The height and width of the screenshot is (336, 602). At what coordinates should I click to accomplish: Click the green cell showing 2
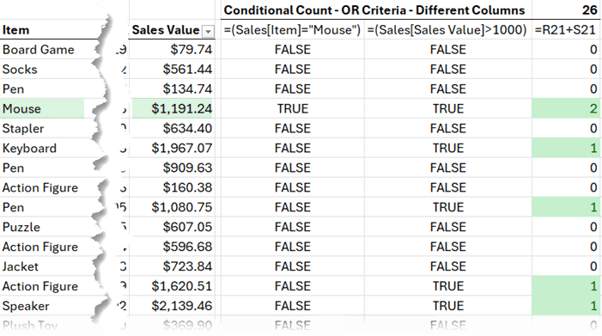click(x=567, y=108)
